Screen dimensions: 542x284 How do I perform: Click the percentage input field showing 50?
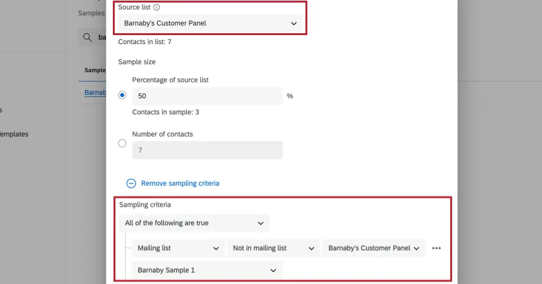click(207, 96)
